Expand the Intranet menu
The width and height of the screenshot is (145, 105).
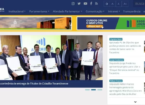coord(114,11)
